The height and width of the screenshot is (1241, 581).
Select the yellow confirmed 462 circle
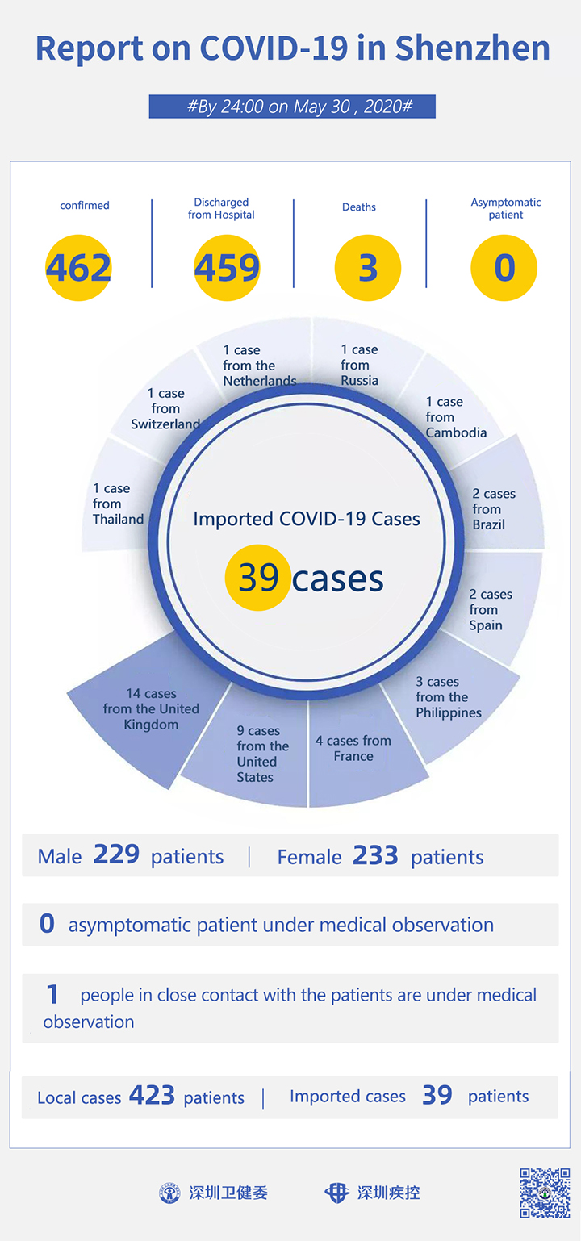(78, 268)
